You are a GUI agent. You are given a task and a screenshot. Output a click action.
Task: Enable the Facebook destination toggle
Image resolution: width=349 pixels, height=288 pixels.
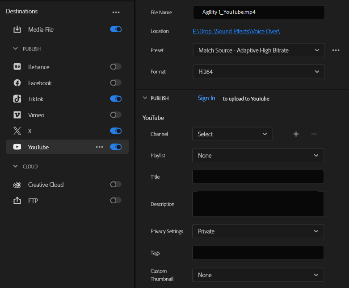[116, 82]
